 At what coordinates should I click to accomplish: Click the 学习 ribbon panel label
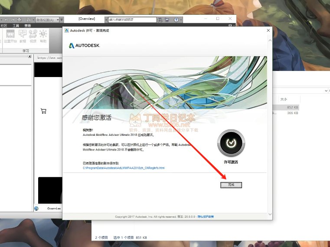coord(26,51)
